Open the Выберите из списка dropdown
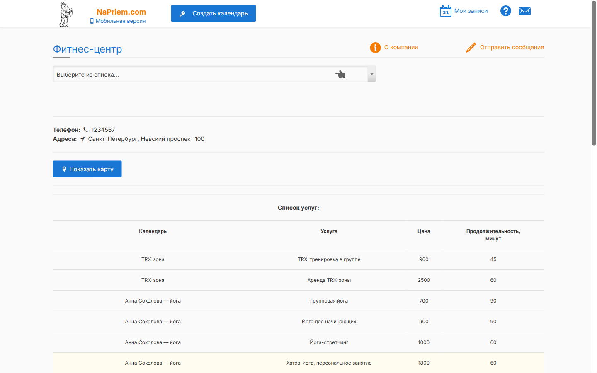The height and width of the screenshot is (373, 597). (214, 74)
